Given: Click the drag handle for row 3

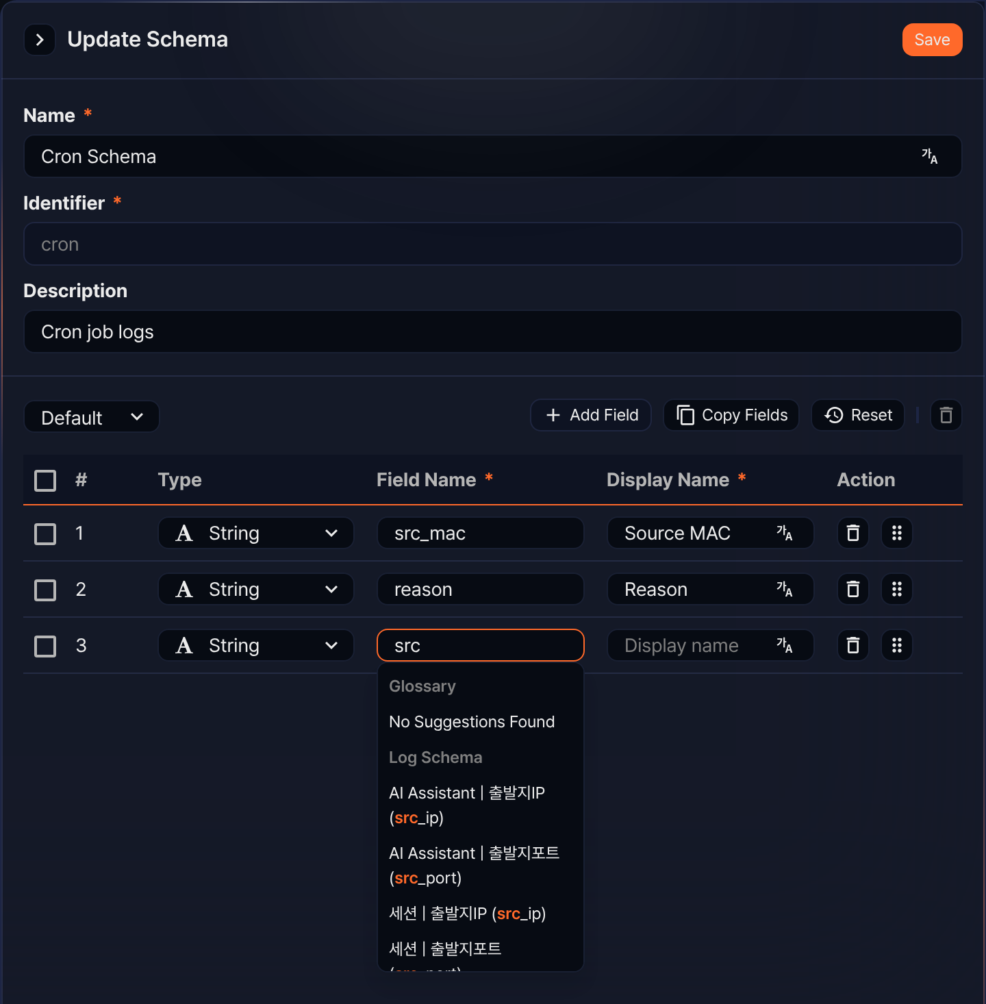Looking at the screenshot, I should click(x=897, y=645).
